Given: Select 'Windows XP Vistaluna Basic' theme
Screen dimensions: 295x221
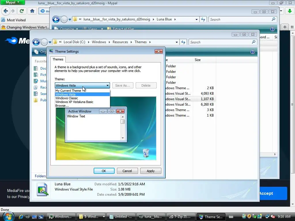Looking at the screenshot, I should [82, 102].
